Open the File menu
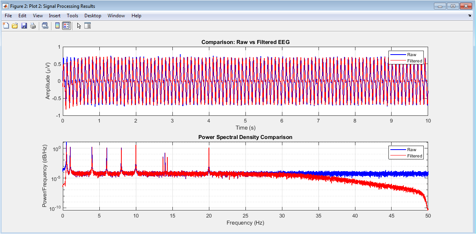 [x=8, y=16]
